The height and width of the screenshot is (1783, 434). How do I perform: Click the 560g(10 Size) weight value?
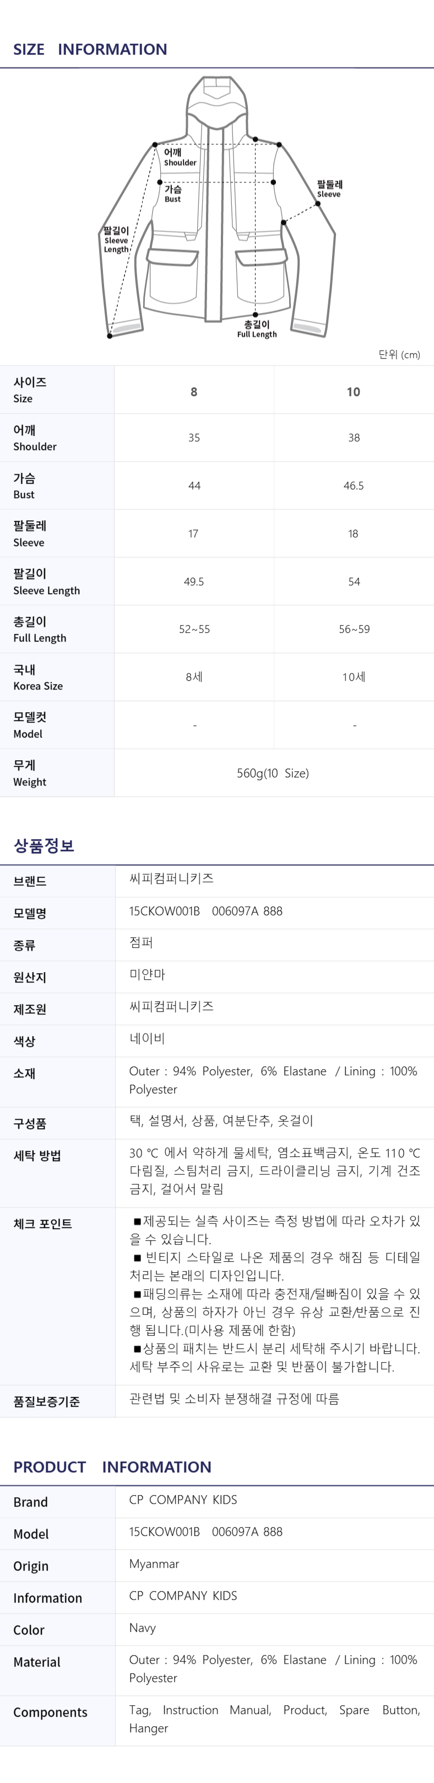(273, 773)
